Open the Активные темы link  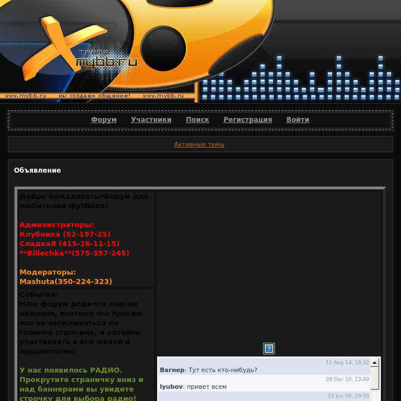(199, 144)
